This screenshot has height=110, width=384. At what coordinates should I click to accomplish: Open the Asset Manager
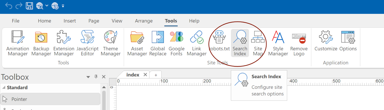[137, 43]
